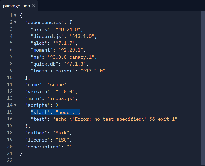Click the "1.0.0" version value
Image resolution: width=205 pixels, height=166 pixels.
[65, 92]
